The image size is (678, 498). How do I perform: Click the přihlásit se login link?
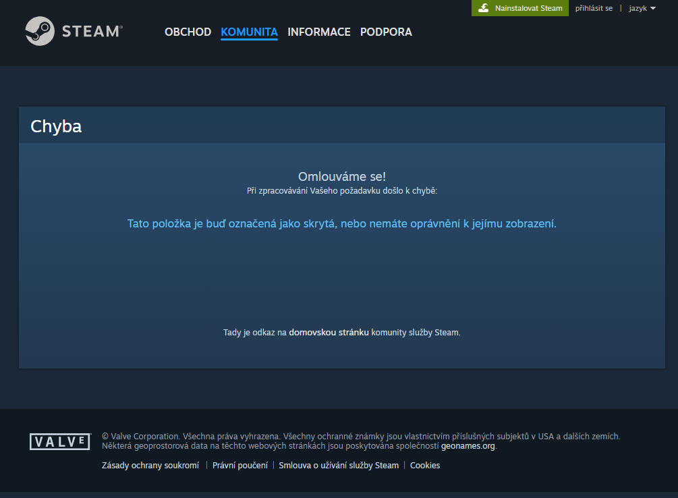[594, 8]
